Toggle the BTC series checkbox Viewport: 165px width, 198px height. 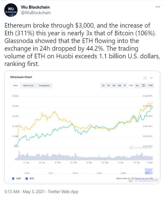click(27, 179)
